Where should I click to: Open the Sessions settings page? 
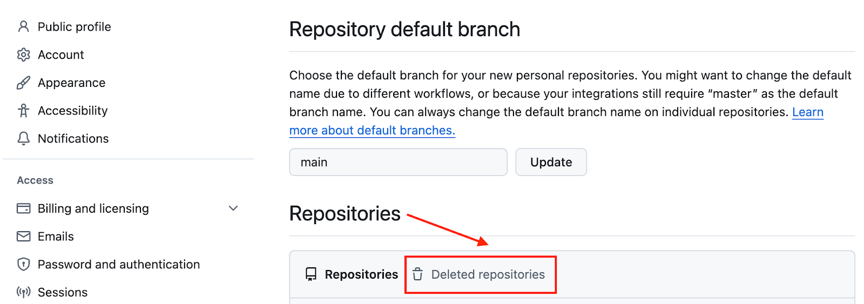pyautogui.click(x=62, y=292)
